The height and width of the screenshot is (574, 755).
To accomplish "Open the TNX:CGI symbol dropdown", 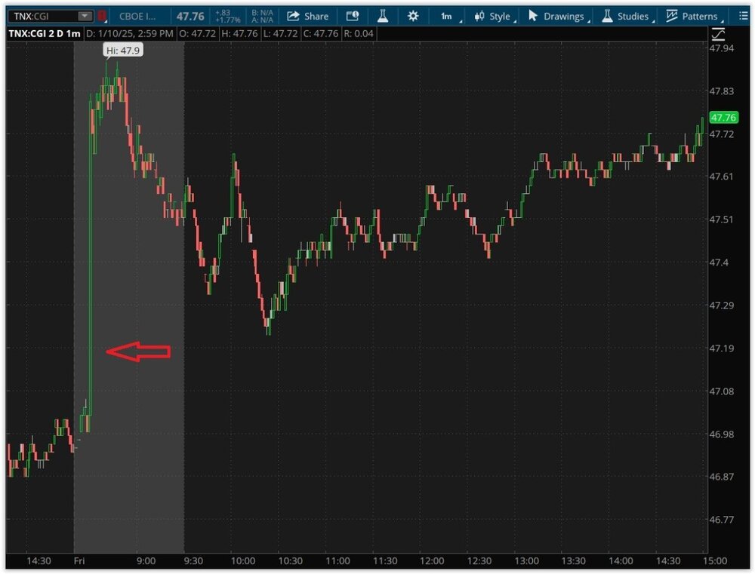I will coord(85,16).
